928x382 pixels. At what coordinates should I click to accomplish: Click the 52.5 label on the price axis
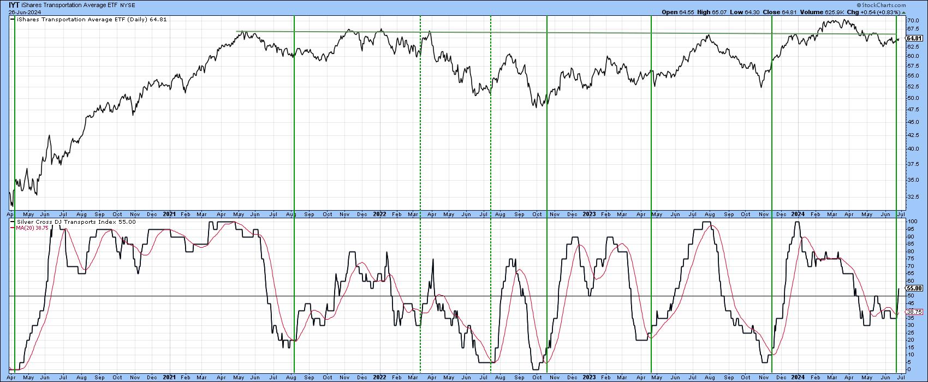912,86
